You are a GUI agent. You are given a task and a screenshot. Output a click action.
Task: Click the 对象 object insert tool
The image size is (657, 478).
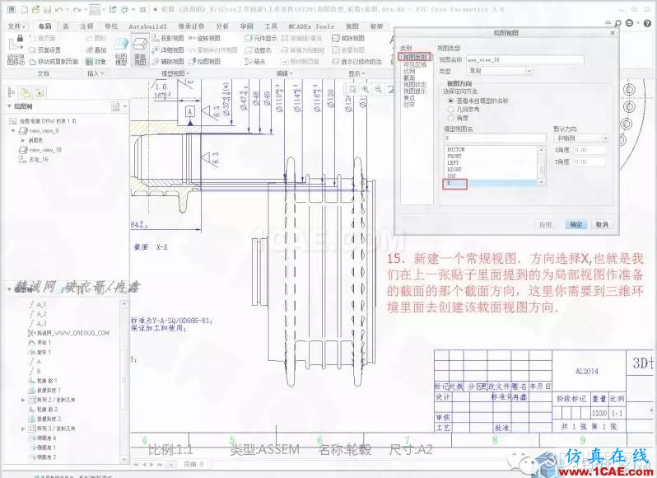point(96,62)
